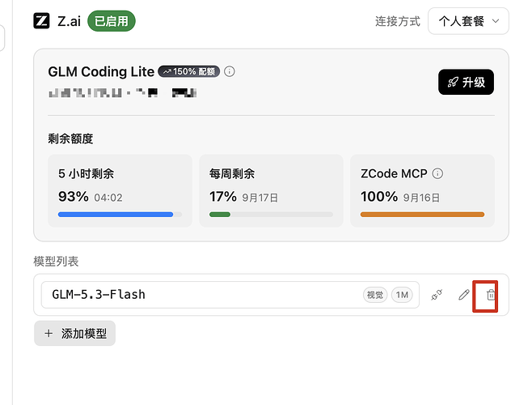Click the 150% 配额 badge
The height and width of the screenshot is (405, 511).
(188, 71)
